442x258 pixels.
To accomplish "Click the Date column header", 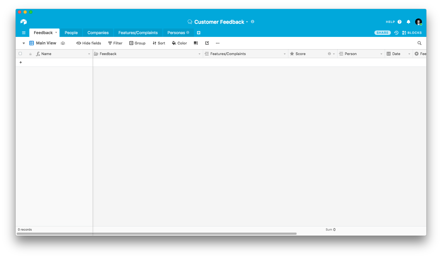I will pos(399,54).
